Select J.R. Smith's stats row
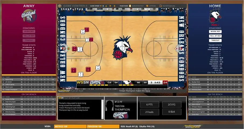 pos(29,82)
